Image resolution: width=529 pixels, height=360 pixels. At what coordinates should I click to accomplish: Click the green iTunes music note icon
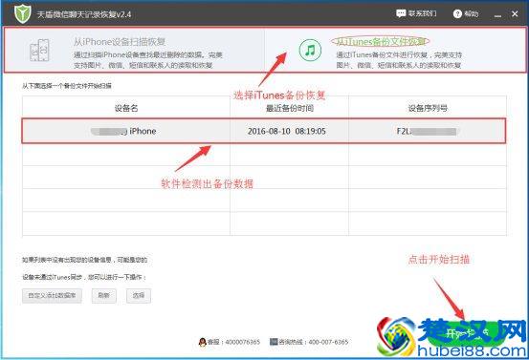tap(310, 51)
